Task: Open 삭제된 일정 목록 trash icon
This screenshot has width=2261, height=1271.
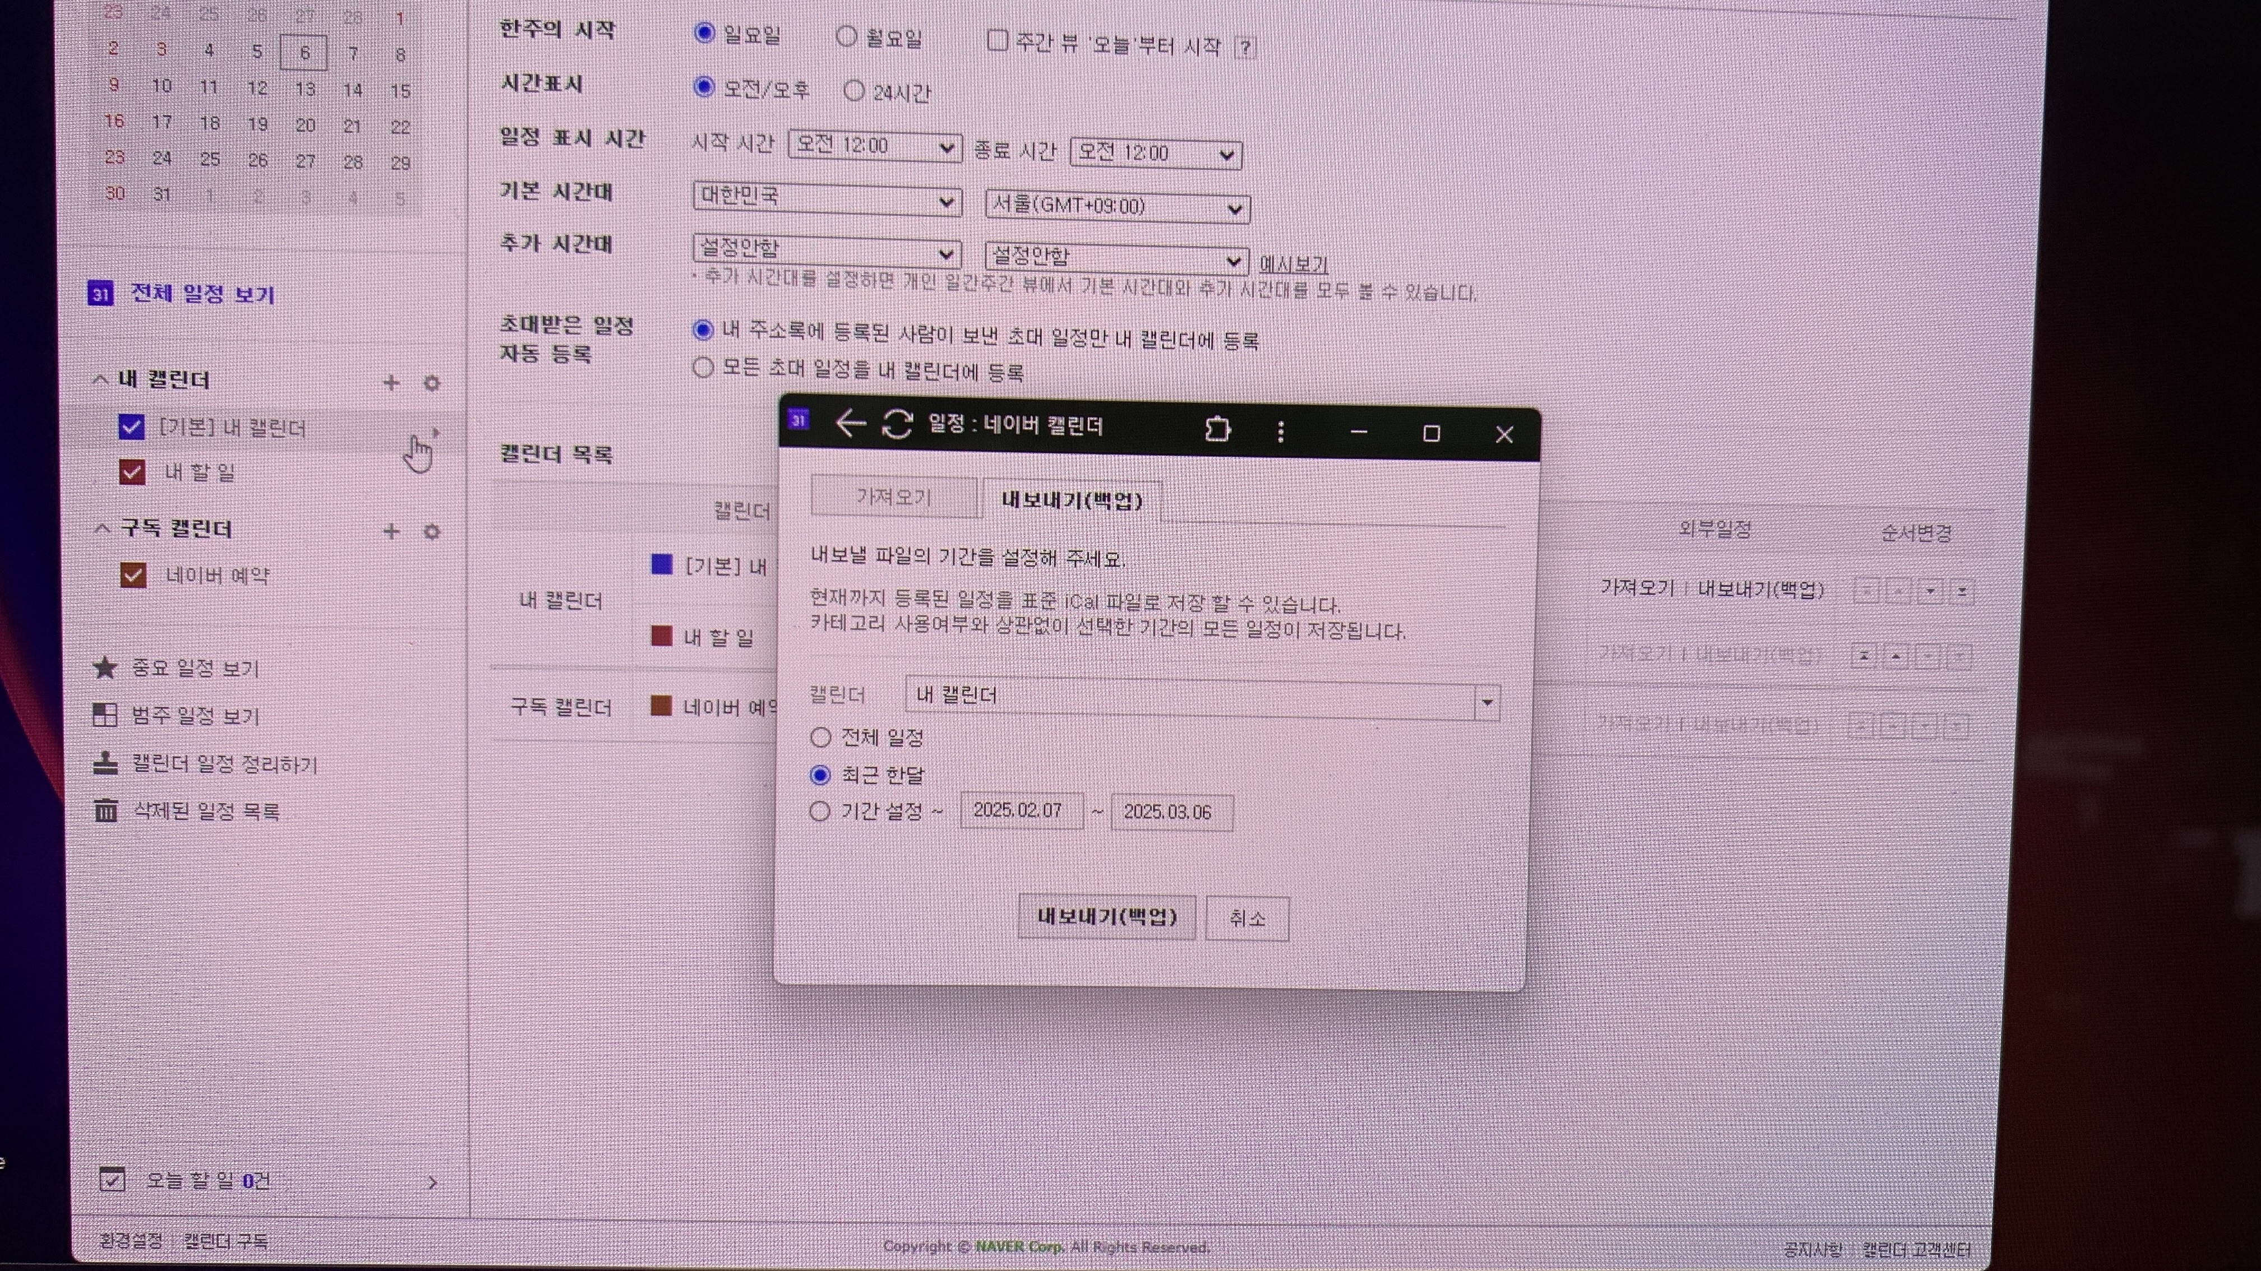Action: 106,810
